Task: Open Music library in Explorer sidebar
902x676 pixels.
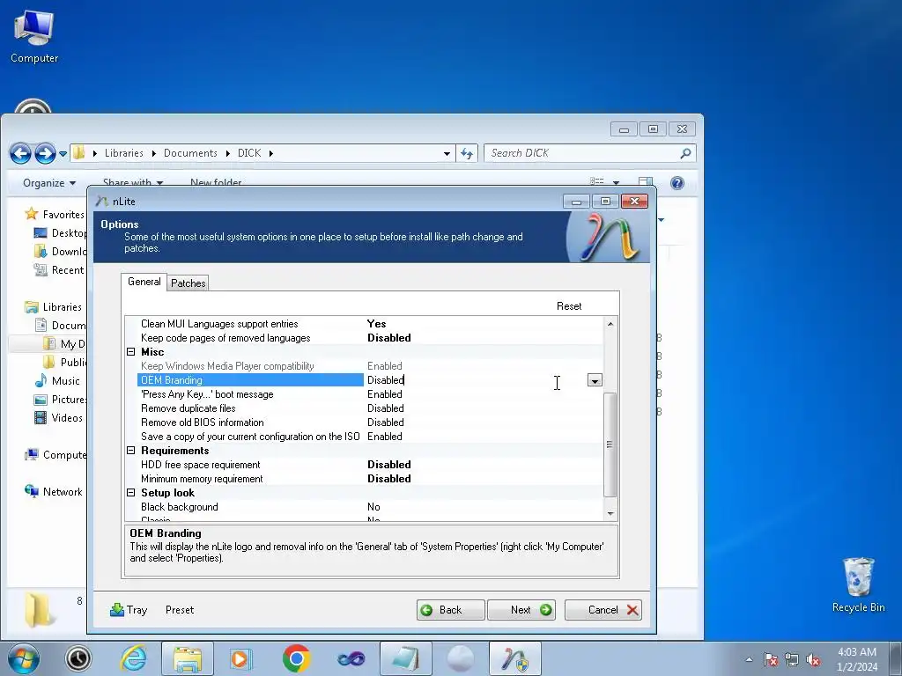Action: pyautogui.click(x=57, y=381)
